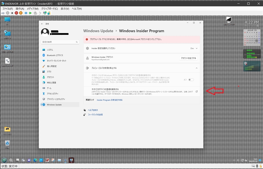Screen dimensions: 263x169
Task: Click the 状態: 実行中 status bar text
Action: point(10,166)
